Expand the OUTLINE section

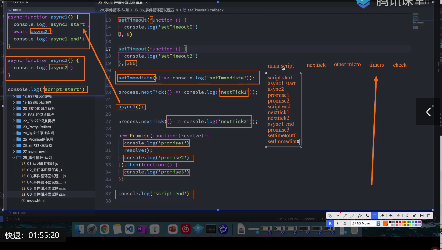coord(19,213)
